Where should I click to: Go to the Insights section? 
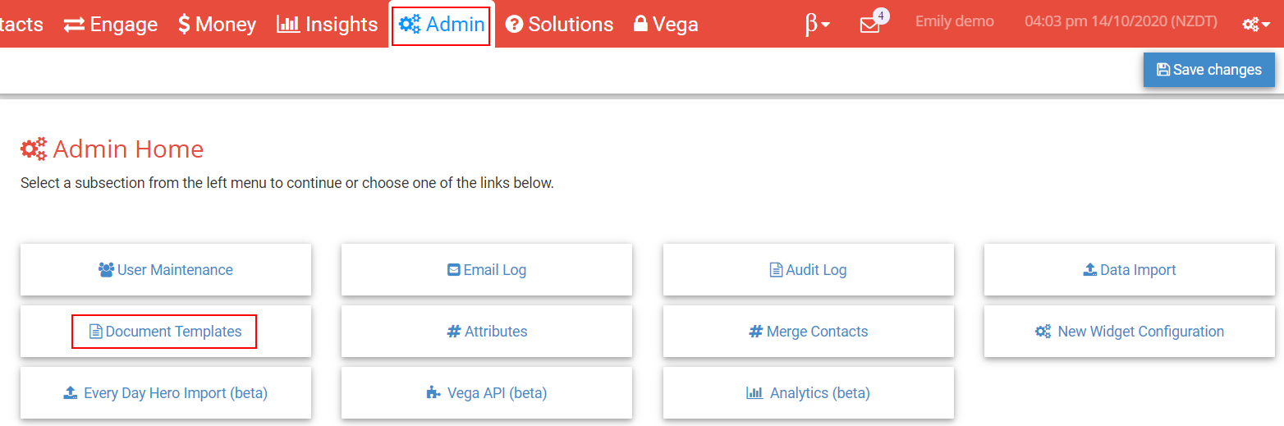(327, 25)
